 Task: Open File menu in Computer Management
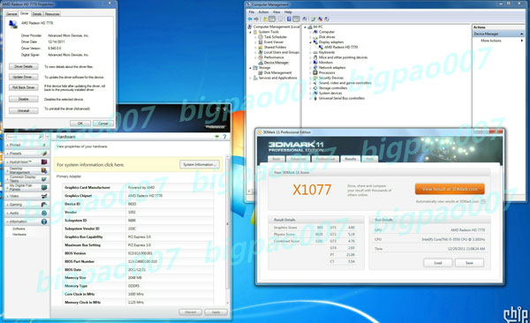pyautogui.click(x=252, y=11)
